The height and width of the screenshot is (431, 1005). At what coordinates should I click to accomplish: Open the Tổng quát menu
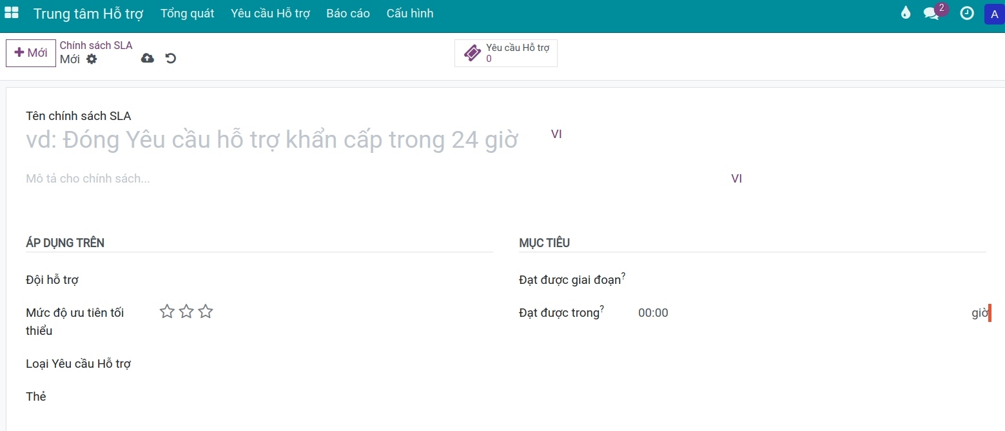[x=187, y=13]
